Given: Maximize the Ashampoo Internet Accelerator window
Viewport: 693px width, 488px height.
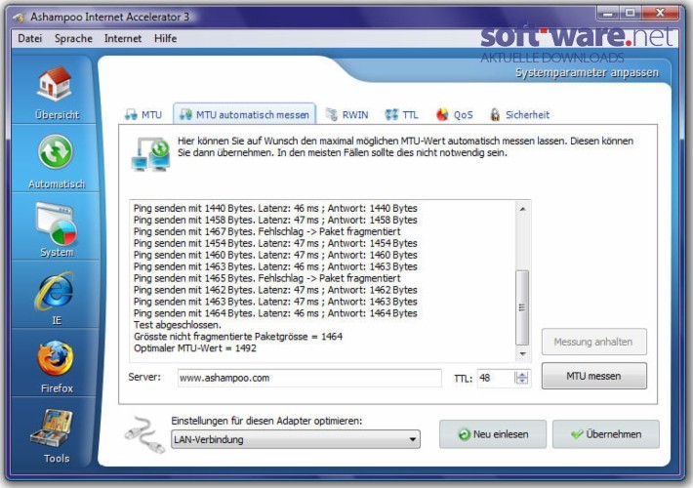Looking at the screenshot, I should tap(631, 14).
